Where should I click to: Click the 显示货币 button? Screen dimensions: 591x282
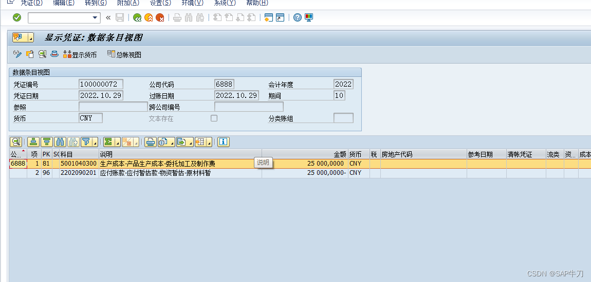[80, 54]
